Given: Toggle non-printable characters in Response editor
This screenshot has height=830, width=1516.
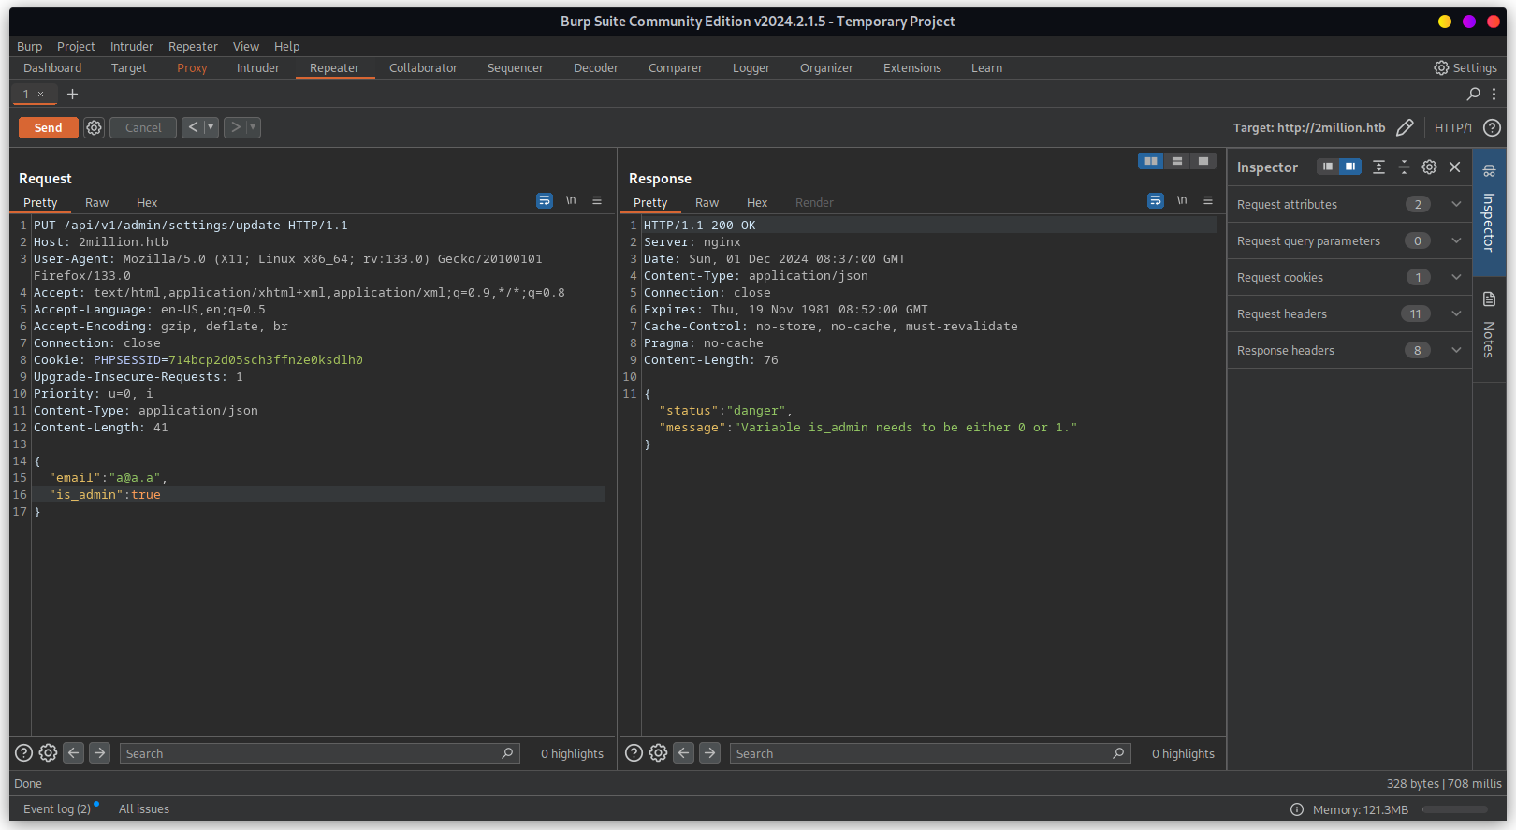Looking at the screenshot, I should point(1182,200).
